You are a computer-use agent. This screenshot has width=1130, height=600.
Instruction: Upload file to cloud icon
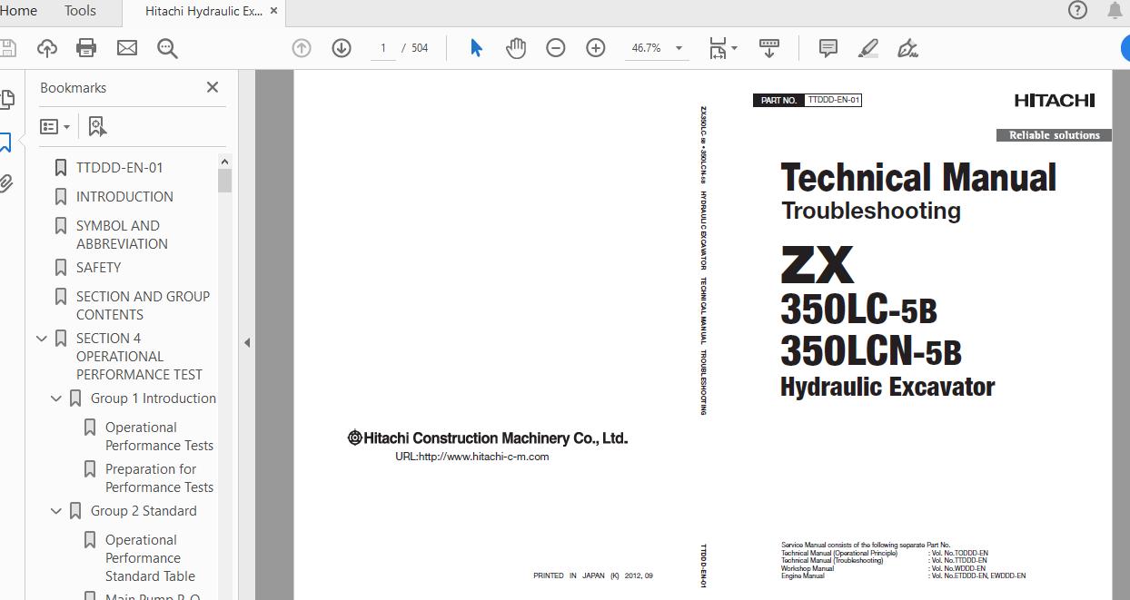(47, 48)
